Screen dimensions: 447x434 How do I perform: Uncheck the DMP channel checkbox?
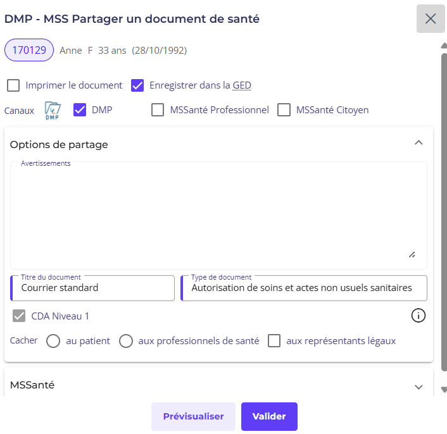(80, 110)
